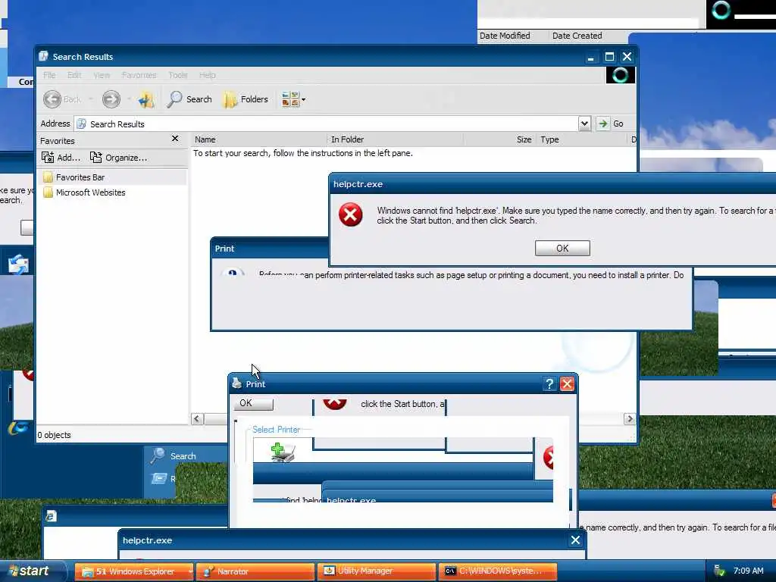Click the Up folder toolbar icon
This screenshot has width=776, height=582.
(x=146, y=99)
